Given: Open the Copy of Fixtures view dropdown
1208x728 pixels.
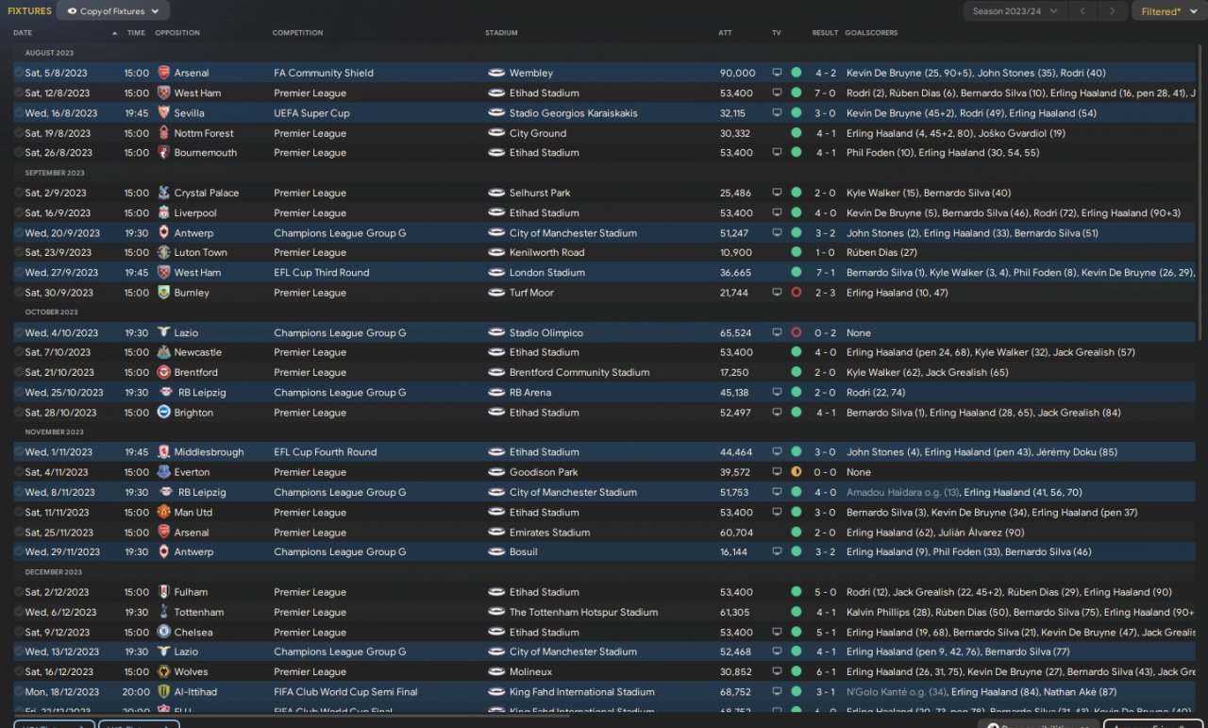Looking at the screenshot, I should tap(113, 11).
